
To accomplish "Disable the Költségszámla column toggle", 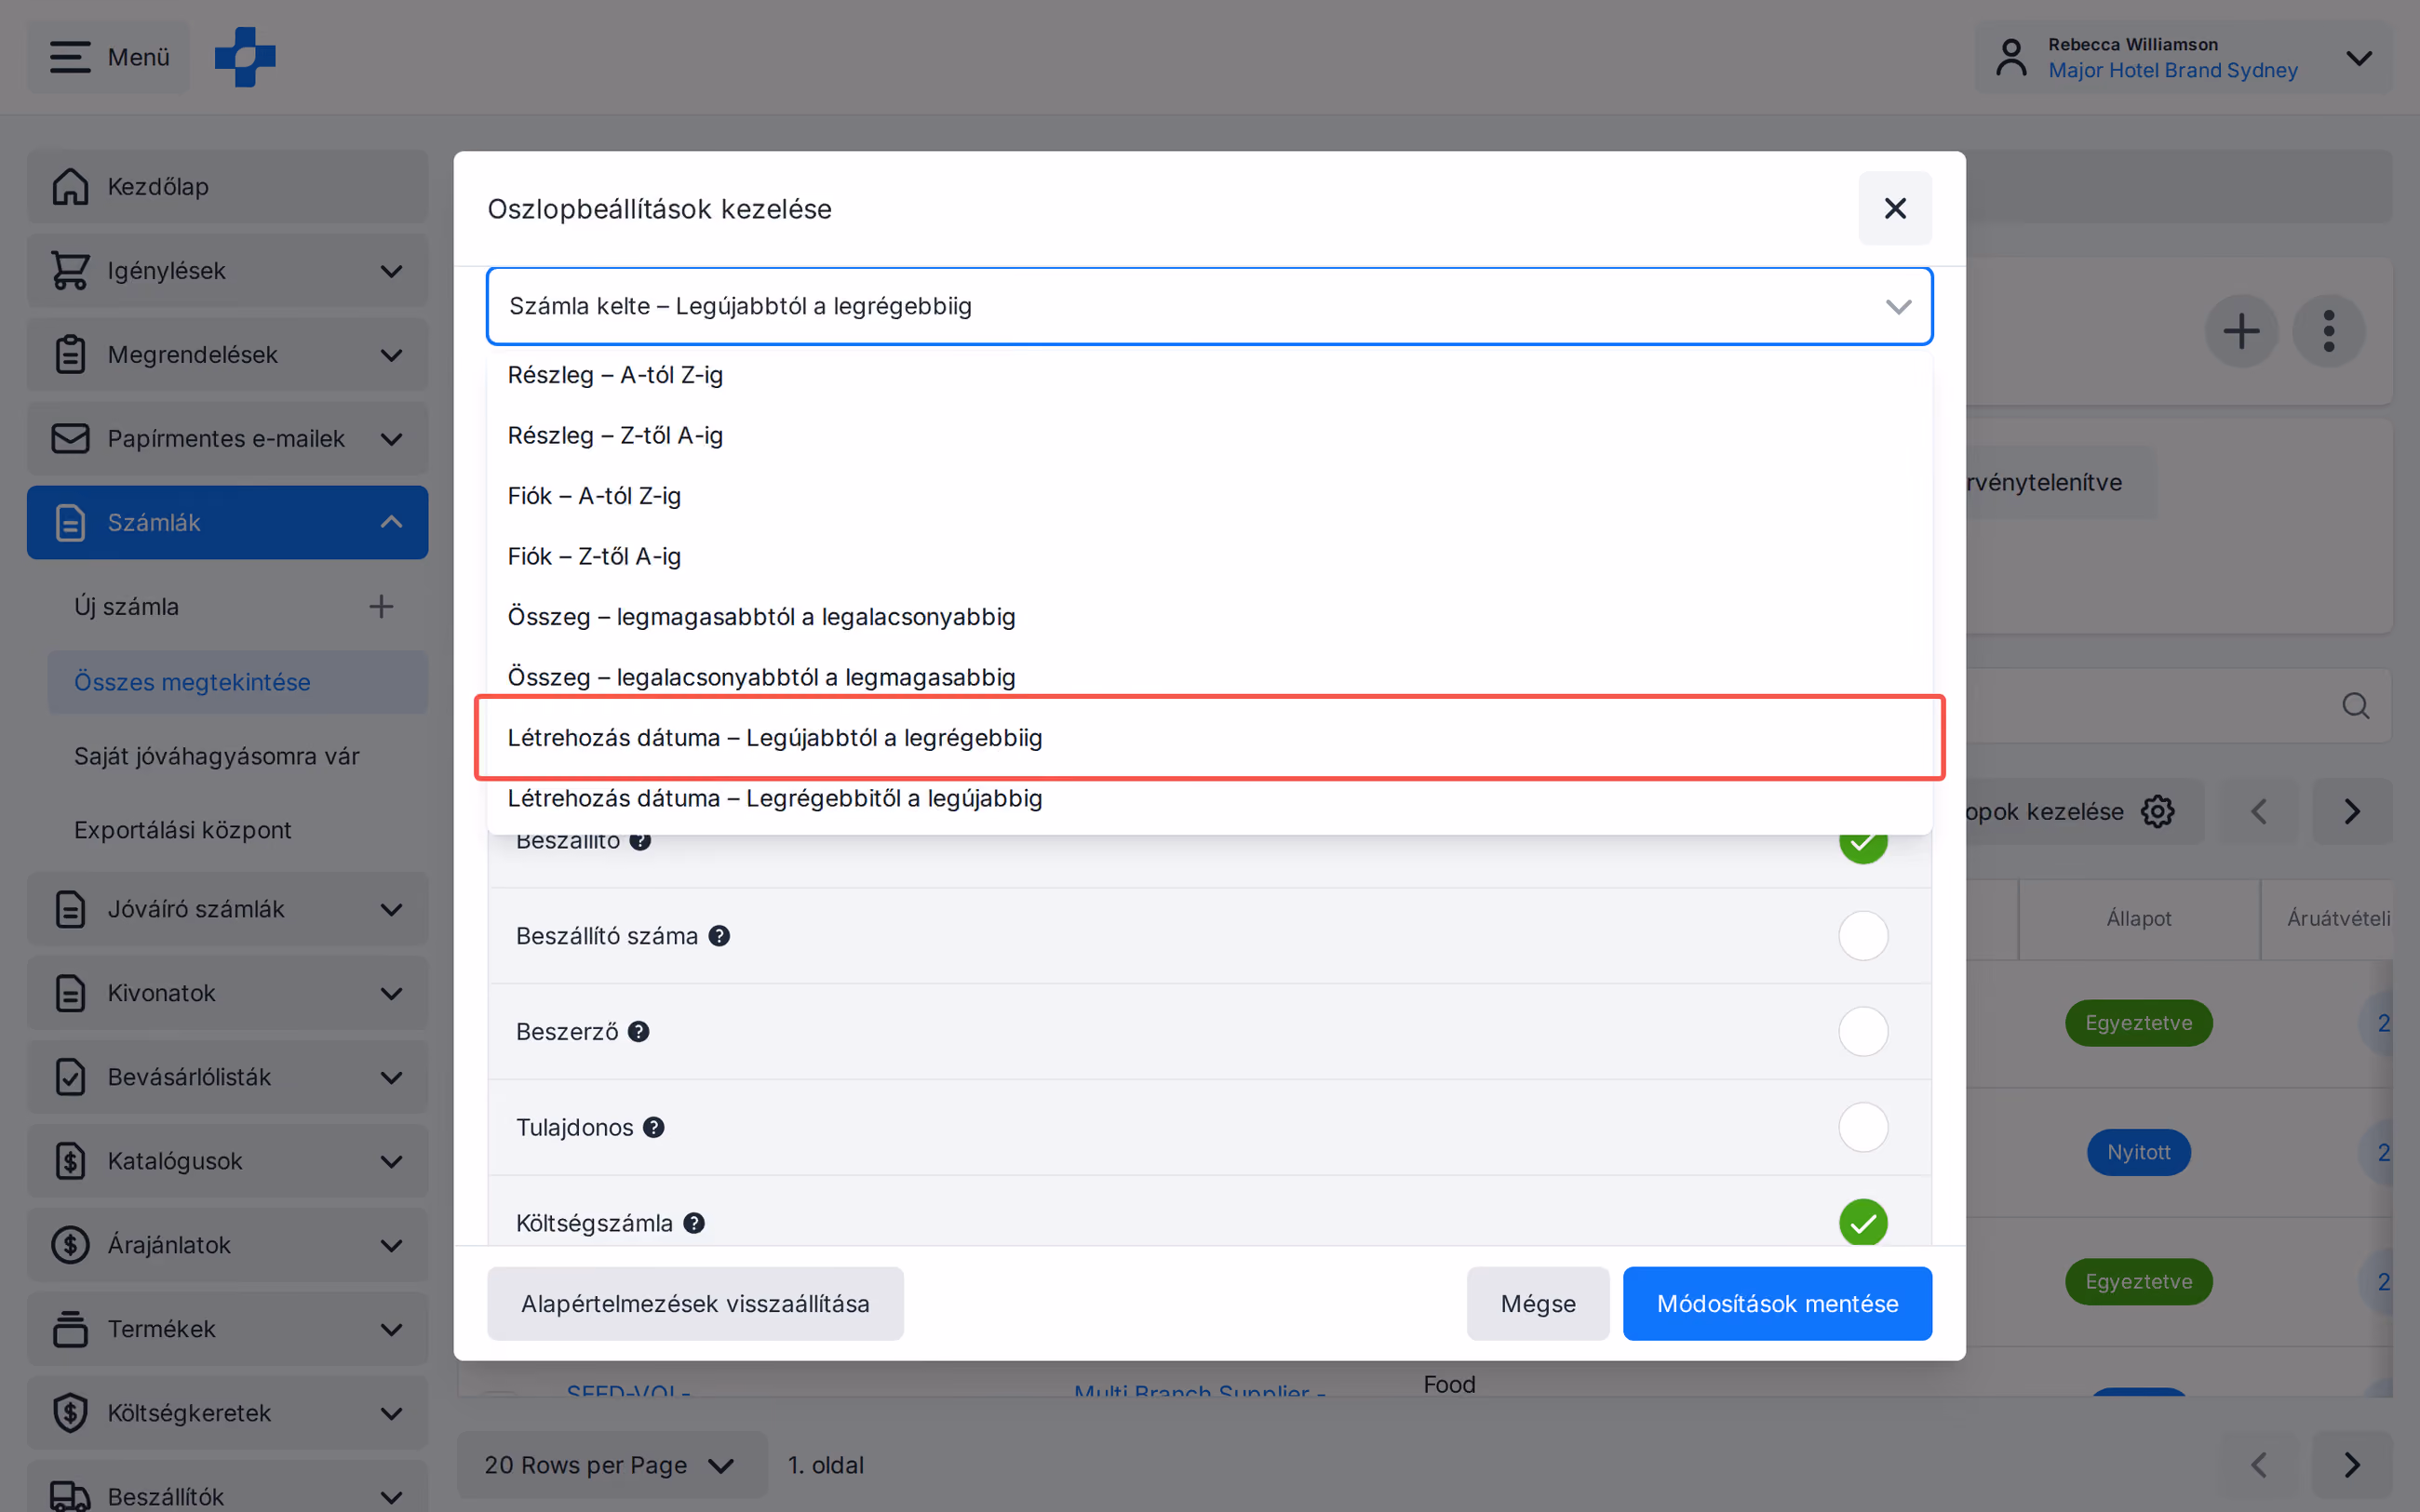I will (1863, 1223).
